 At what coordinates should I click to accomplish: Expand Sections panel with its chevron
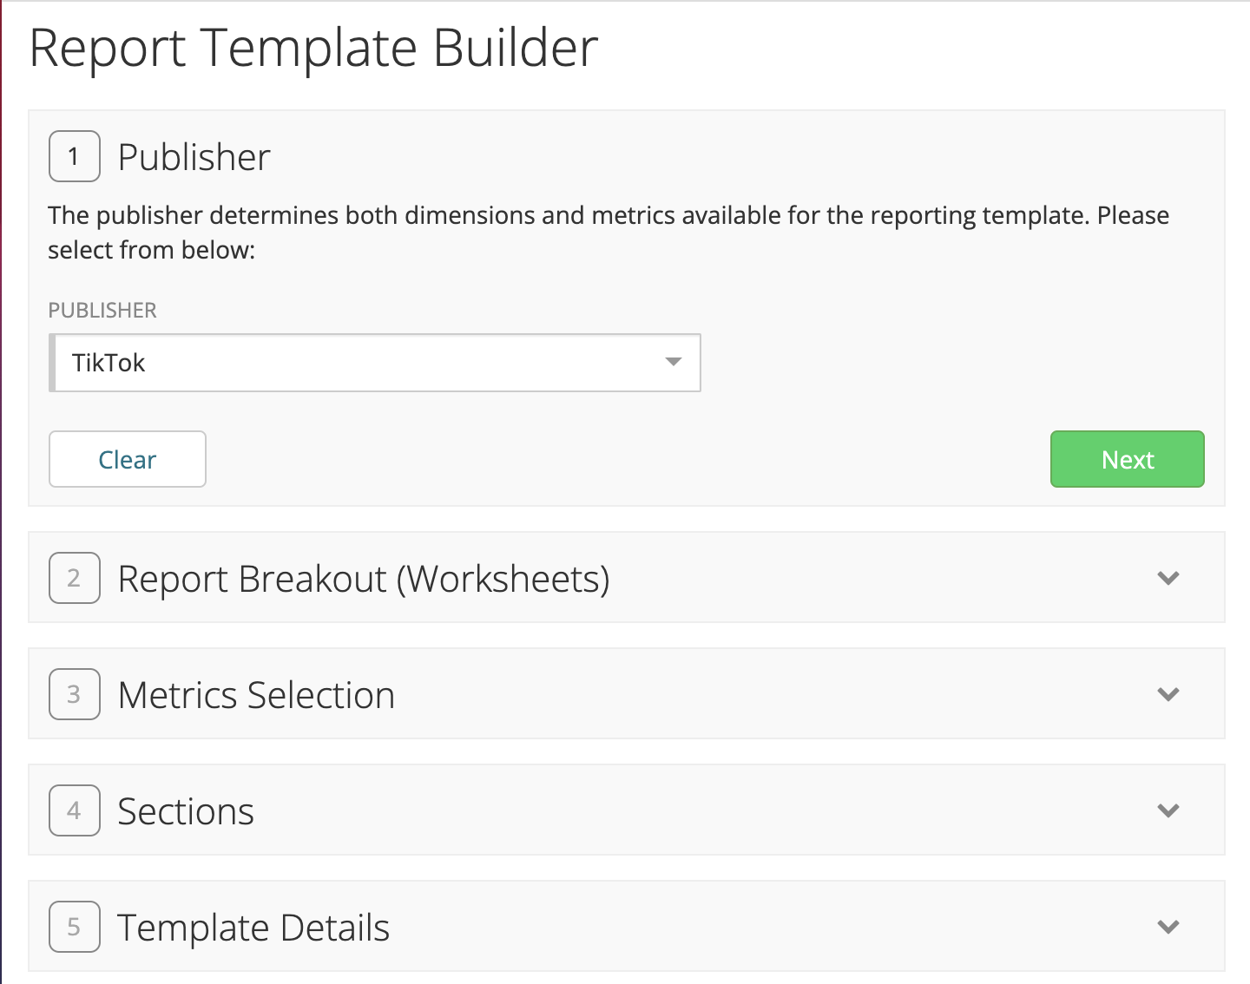click(x=1168, y=810)
